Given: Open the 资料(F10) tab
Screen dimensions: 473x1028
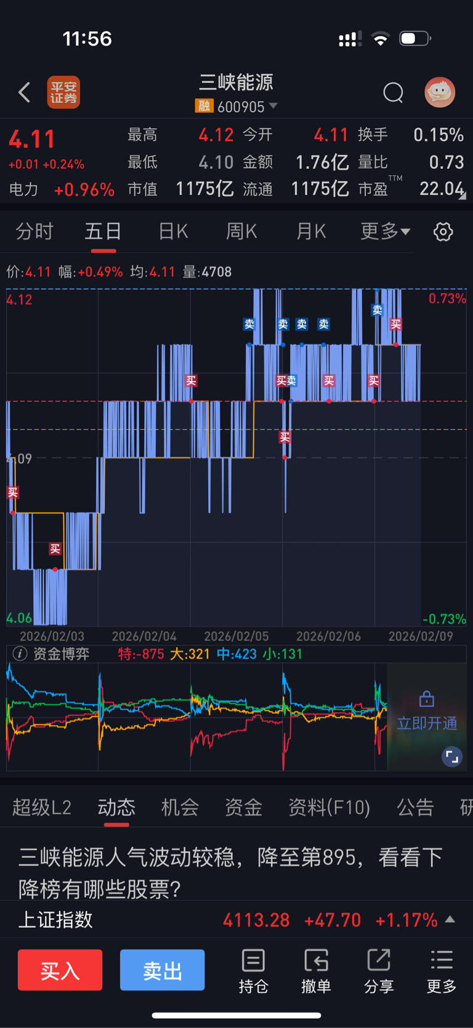Looking at the screenshot, I should tap(329, 807).
